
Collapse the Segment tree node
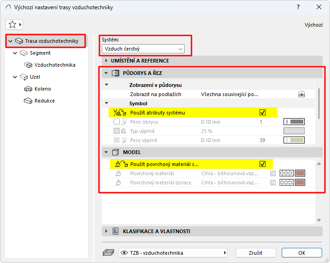coord(15,53)
